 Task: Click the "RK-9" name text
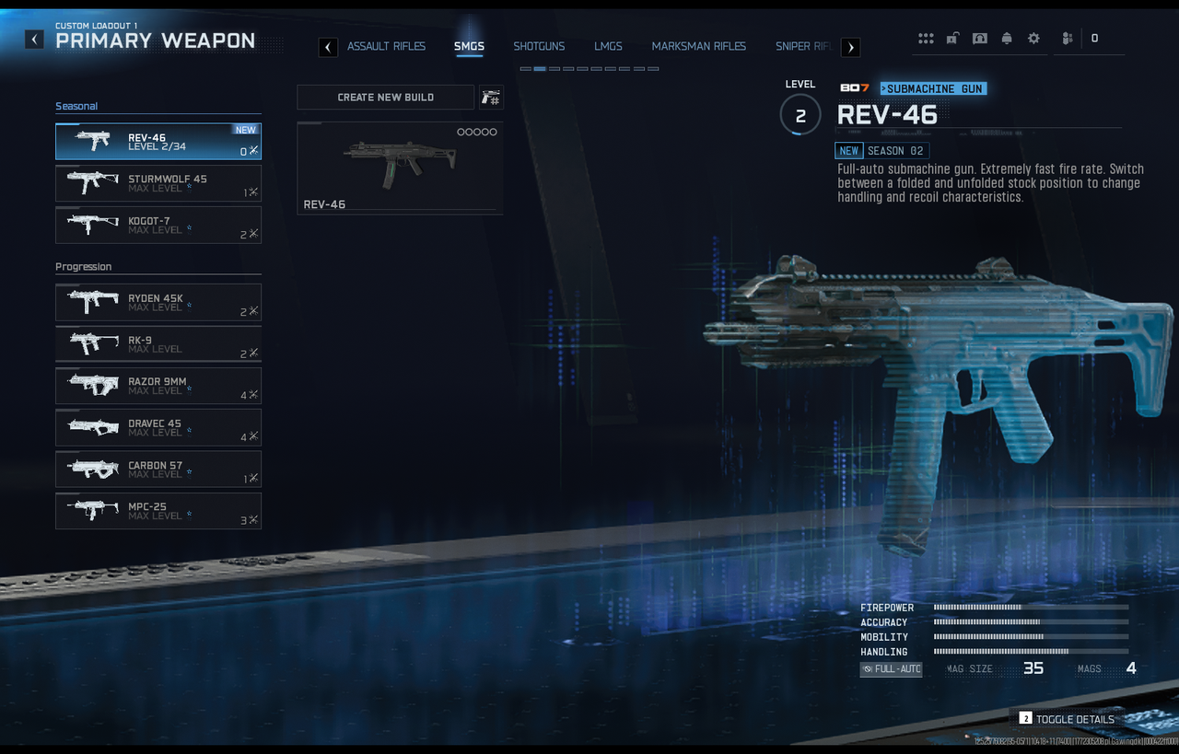tap(140, 340)
